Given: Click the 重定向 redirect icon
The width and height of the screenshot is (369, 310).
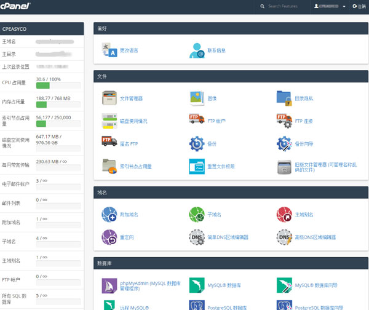Looking at the screenshot, I should click(x=109, y=237).
